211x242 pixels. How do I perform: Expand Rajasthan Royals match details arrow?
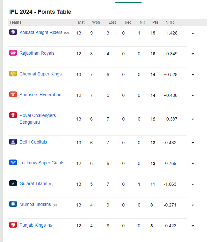click(x=193, y=54)
